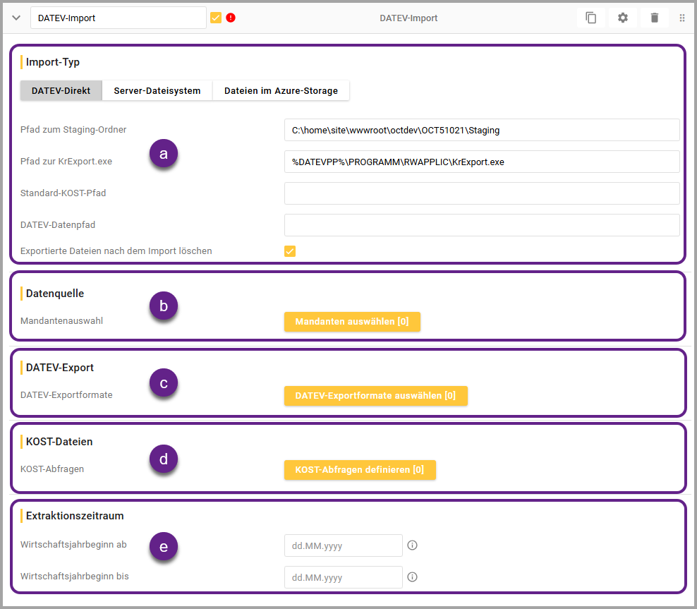Click the copy/duplicate step icon
The width and height of the screenshot is (697, 609).
tap(590, 18)
